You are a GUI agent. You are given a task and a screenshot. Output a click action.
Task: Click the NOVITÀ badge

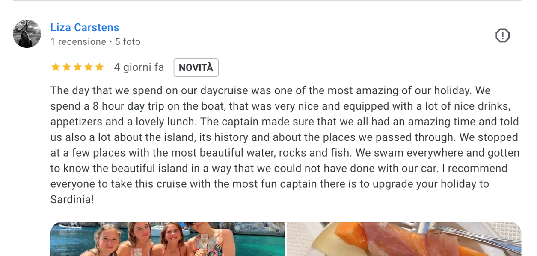click(x=196, y=68)
